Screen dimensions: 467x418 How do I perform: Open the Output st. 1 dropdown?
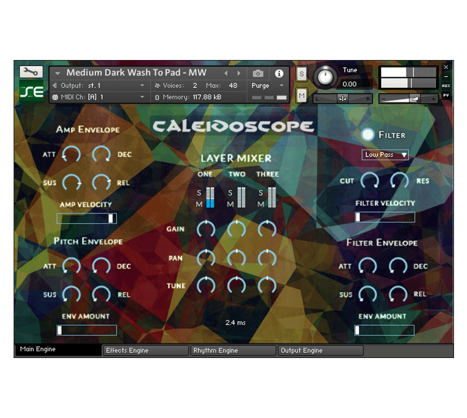pos(142,85)
